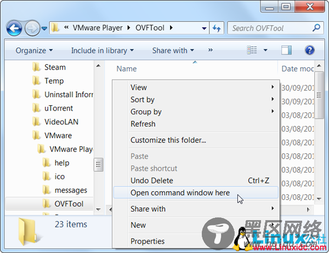Open View submenu in context menu
329x253 pixels.
click(x=196, y=88)
